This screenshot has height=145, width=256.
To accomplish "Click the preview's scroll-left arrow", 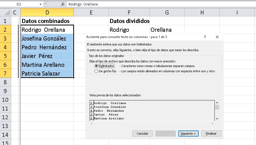I will click(x=92, y=123).
